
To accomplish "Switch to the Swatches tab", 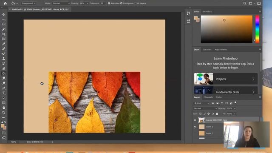I will (207, 11).
